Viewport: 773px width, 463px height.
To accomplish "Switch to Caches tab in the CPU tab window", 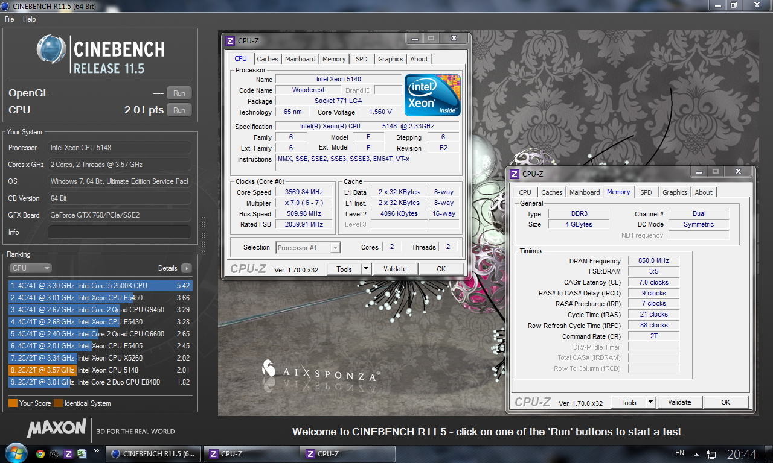I will [268, 59].
